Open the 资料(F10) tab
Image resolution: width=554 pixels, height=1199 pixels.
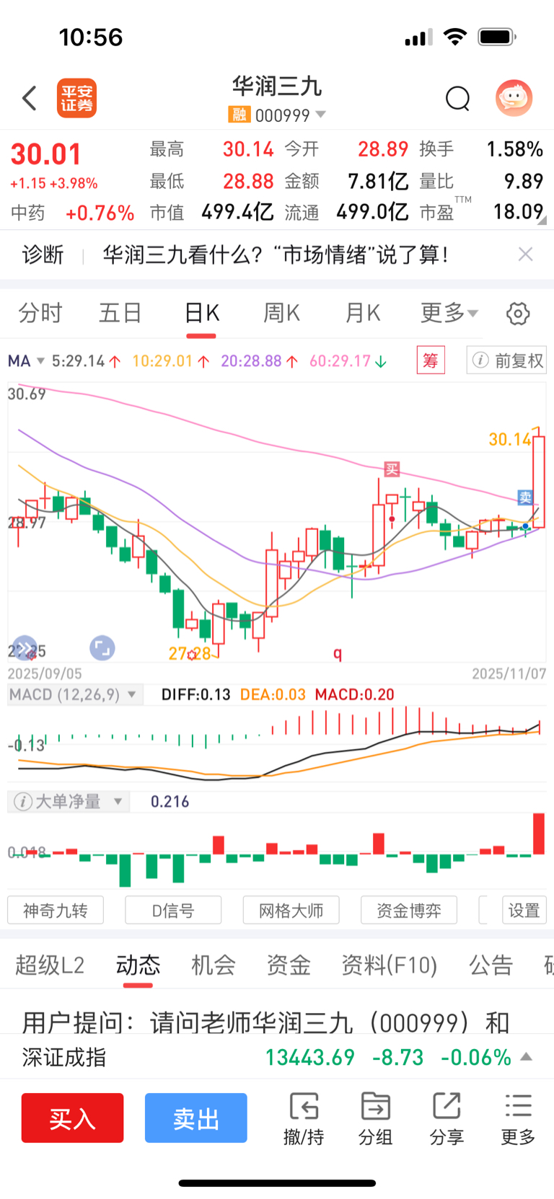(390, 965)
